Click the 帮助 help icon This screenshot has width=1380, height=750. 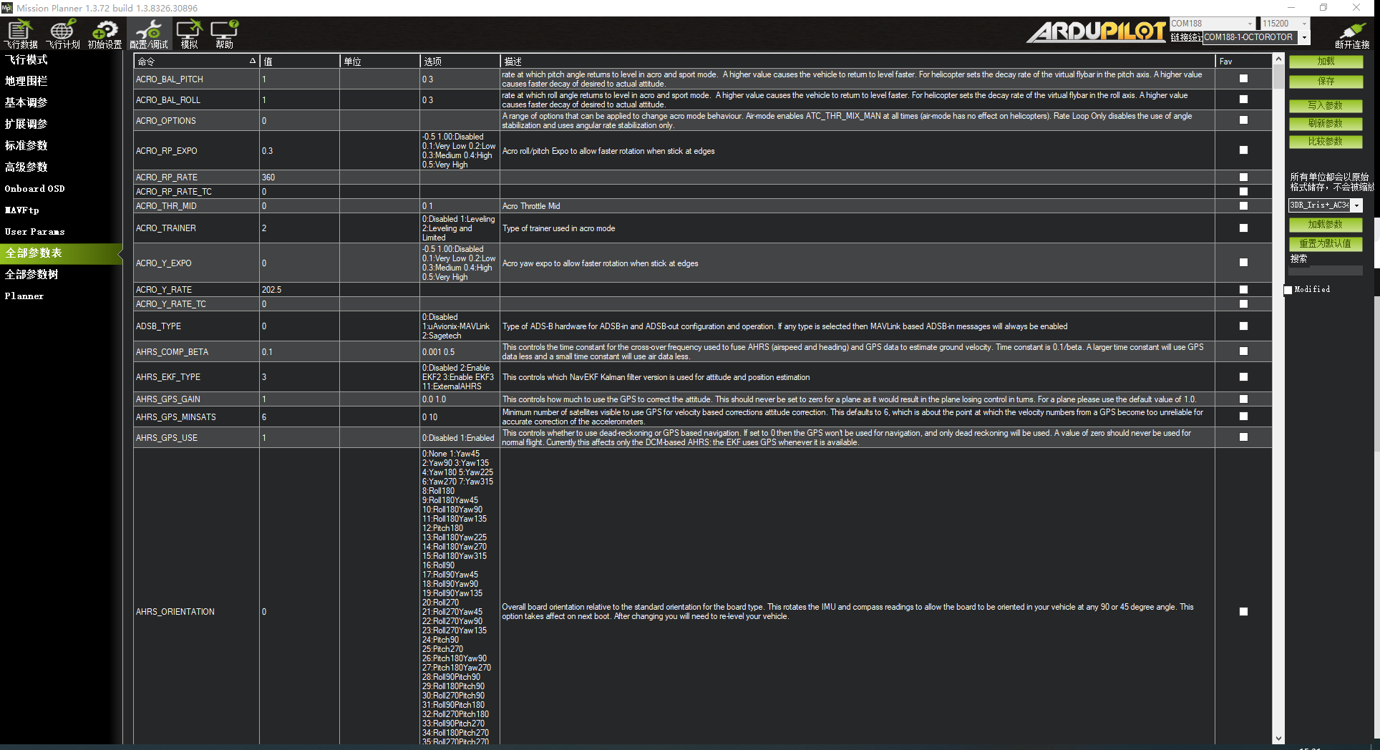click(224, 34)
